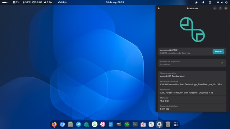
Task: Click the teal GNOME about logo
Action: point(192,29)
